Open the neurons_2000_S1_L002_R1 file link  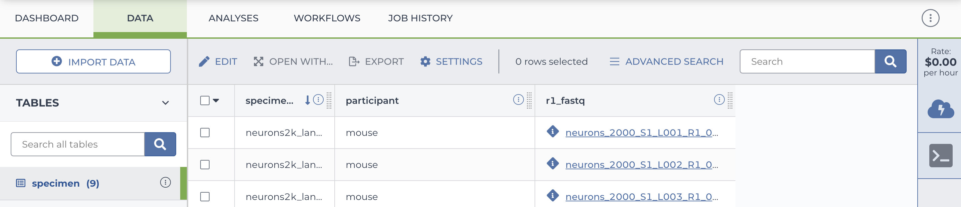(x=642, y=165)
